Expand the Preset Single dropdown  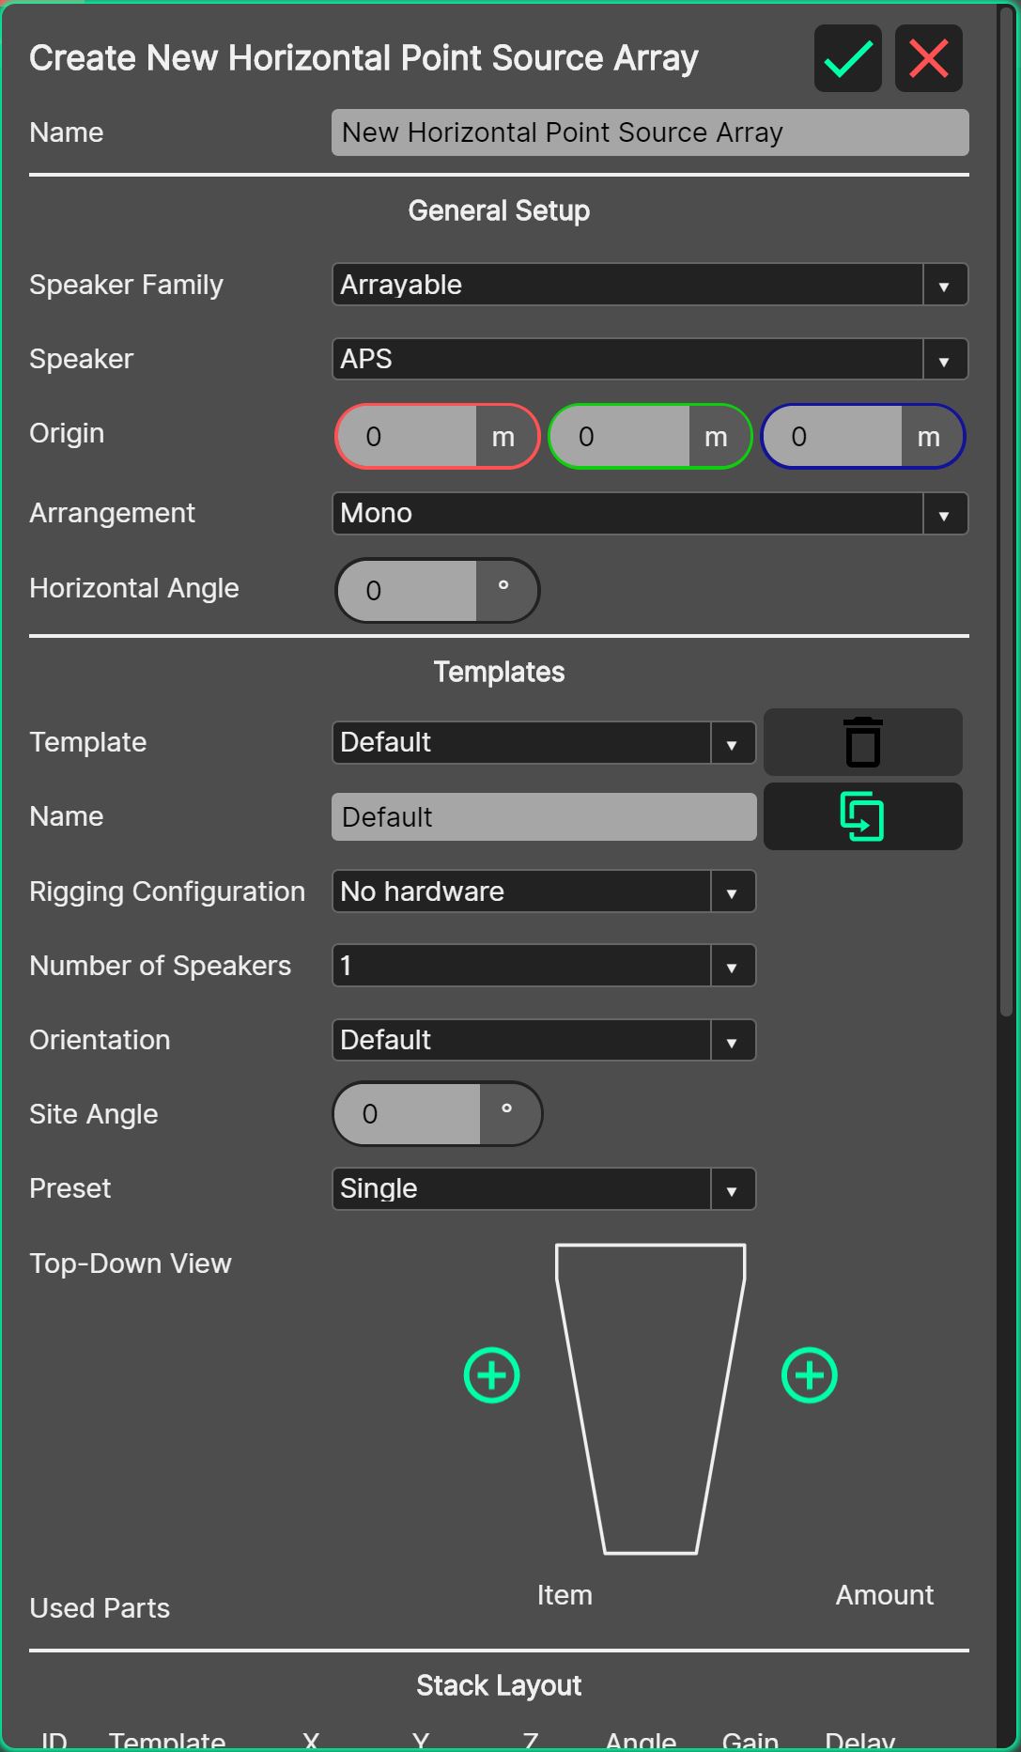(543, 1188)
